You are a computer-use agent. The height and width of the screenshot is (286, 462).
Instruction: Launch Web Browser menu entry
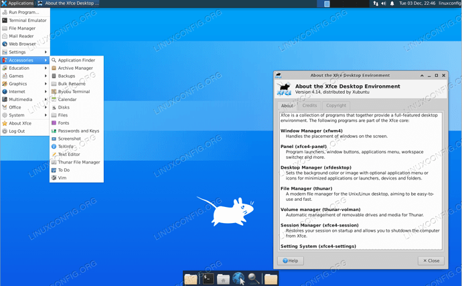[x=25, y=44]
